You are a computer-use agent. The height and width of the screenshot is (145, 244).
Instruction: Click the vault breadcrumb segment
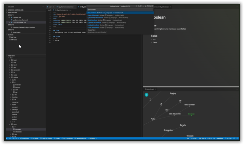49,10
